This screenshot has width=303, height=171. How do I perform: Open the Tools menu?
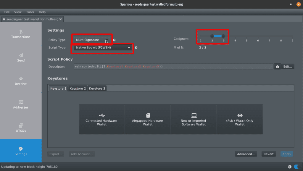[30, 12]
